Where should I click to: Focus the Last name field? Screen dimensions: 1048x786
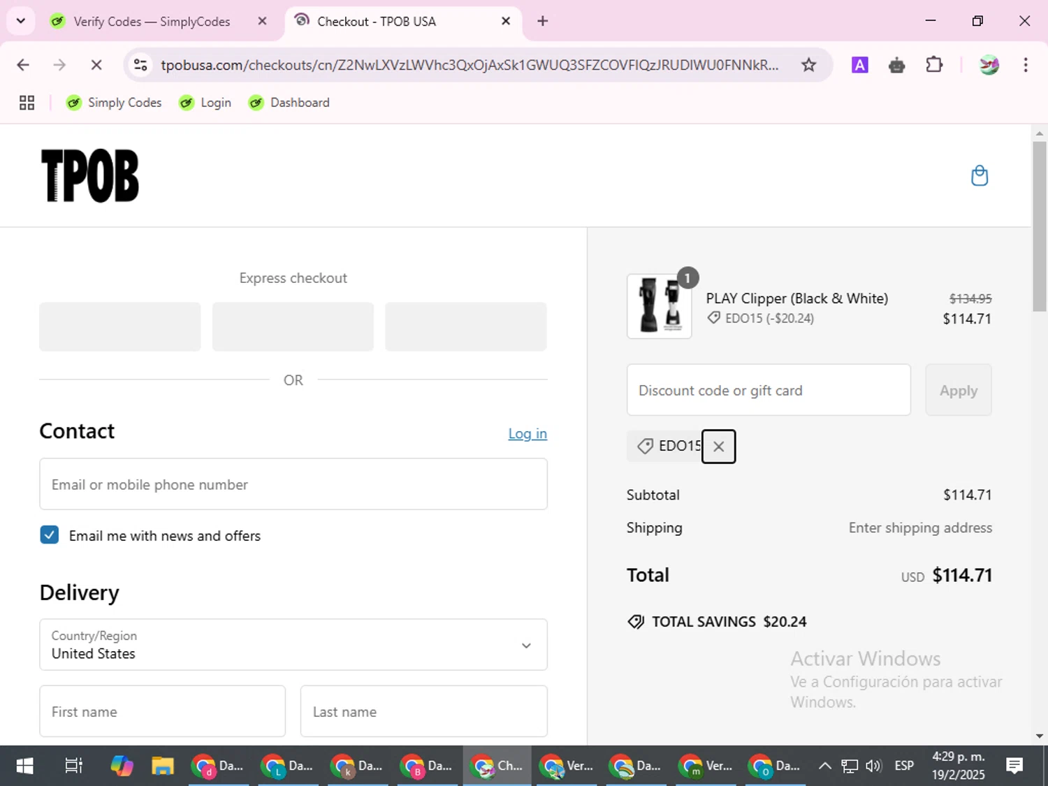(x=423, y=711)
